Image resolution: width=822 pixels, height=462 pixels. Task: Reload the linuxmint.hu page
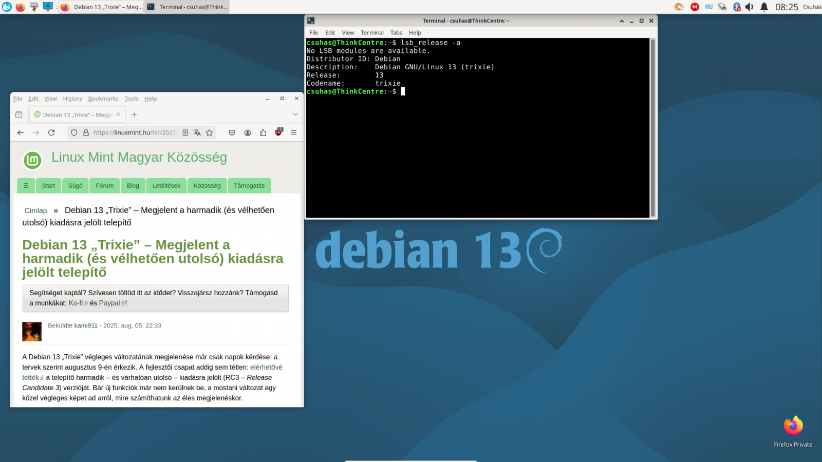point(51,132)
